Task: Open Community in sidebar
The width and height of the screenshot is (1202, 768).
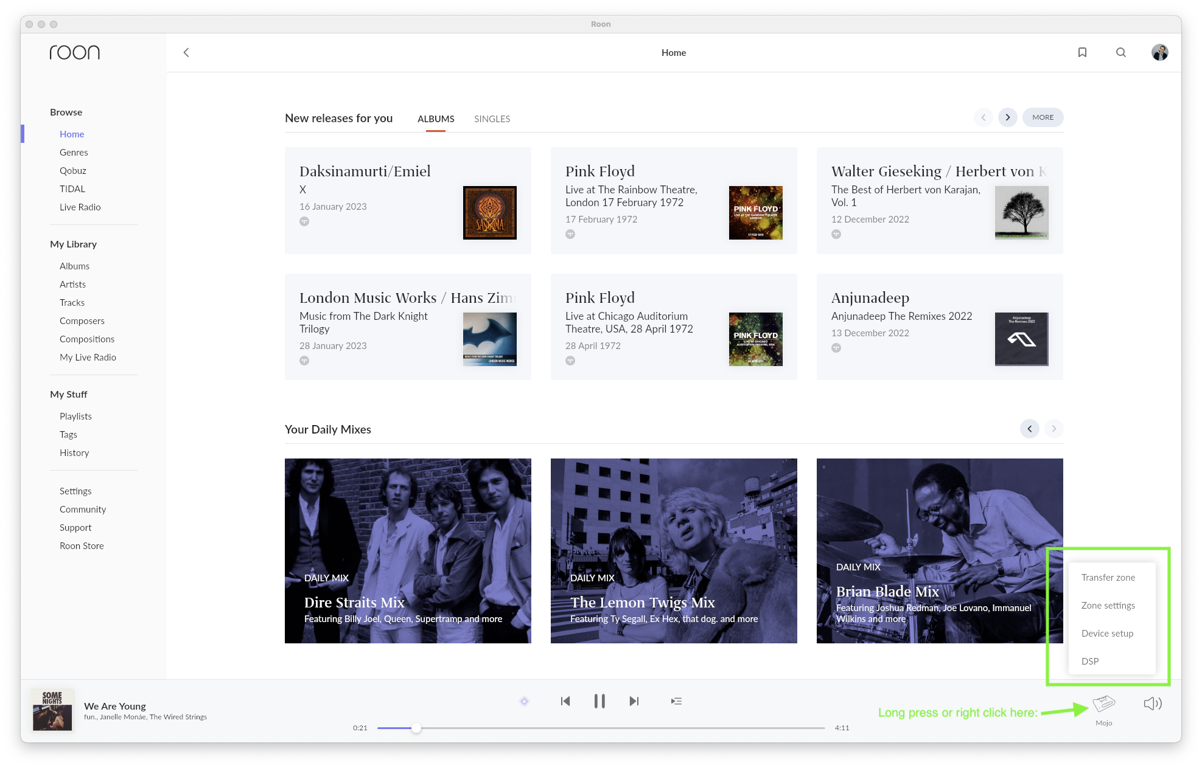Action: (83, 509)
